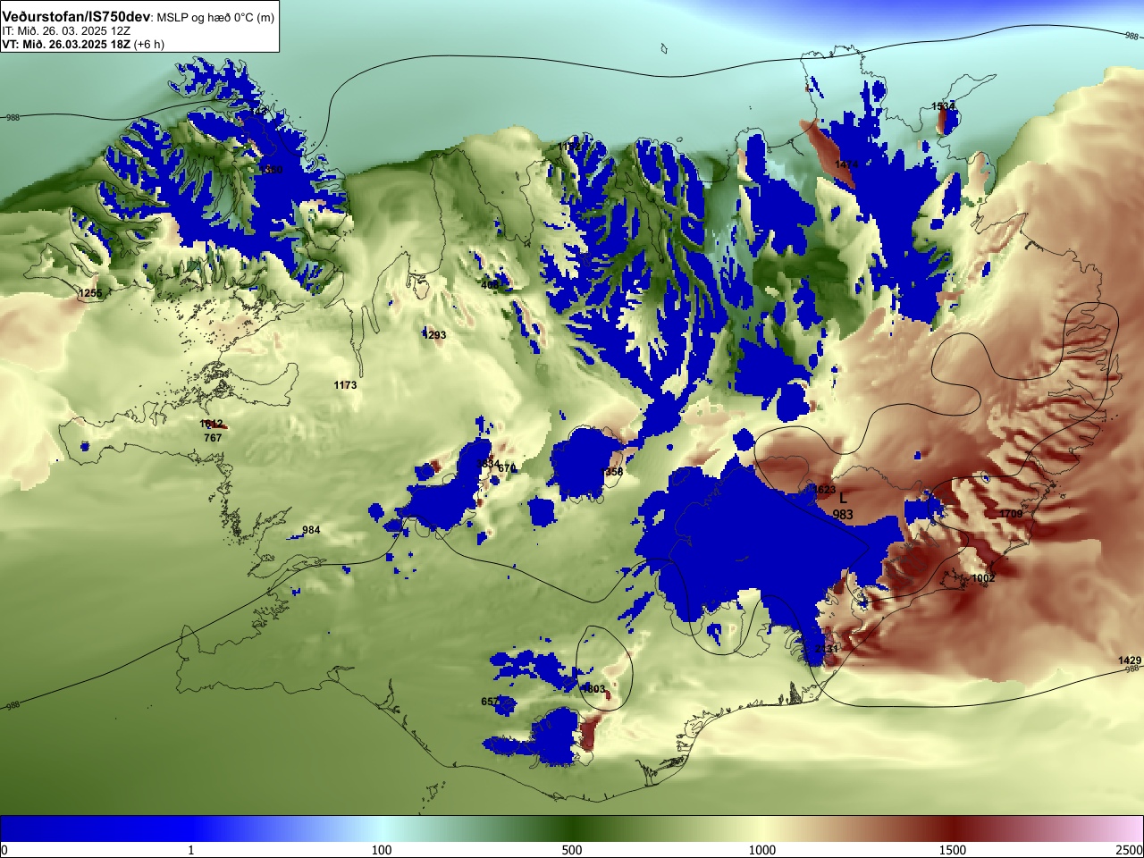Click the 1474 height label
The height and width of the screenshot is (858, 1144).
click(x=846, y=164)
